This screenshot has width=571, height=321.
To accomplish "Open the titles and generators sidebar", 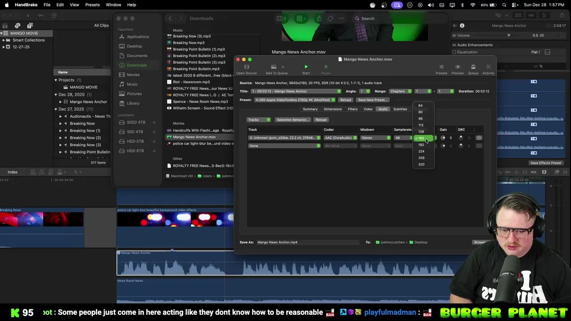I will (30, 26).
